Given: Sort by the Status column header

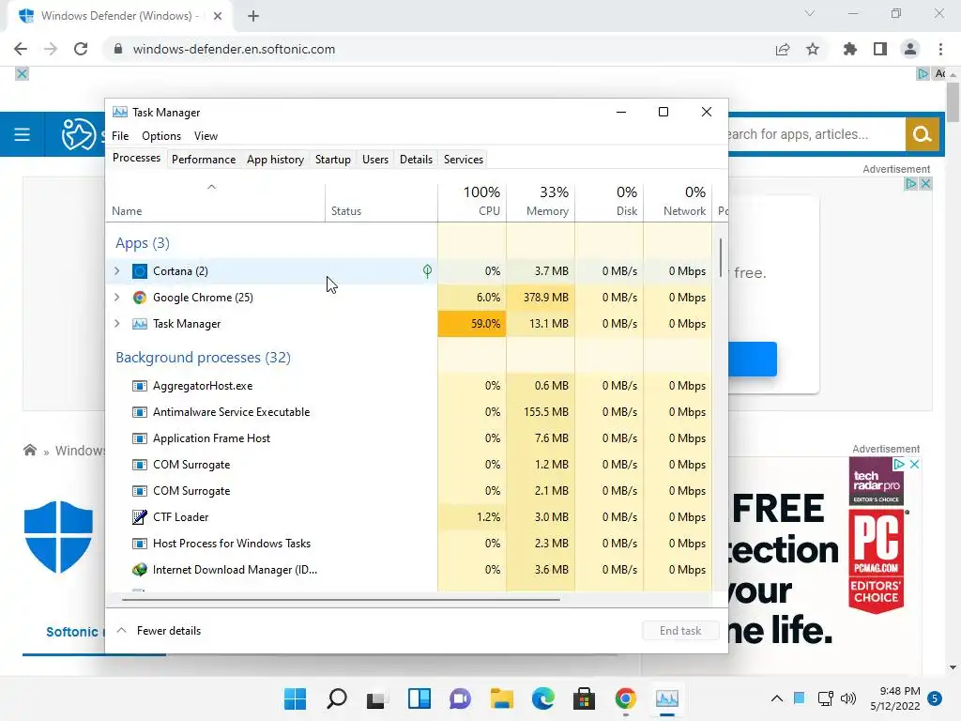Looking at the screenshot, I should 381,202.
